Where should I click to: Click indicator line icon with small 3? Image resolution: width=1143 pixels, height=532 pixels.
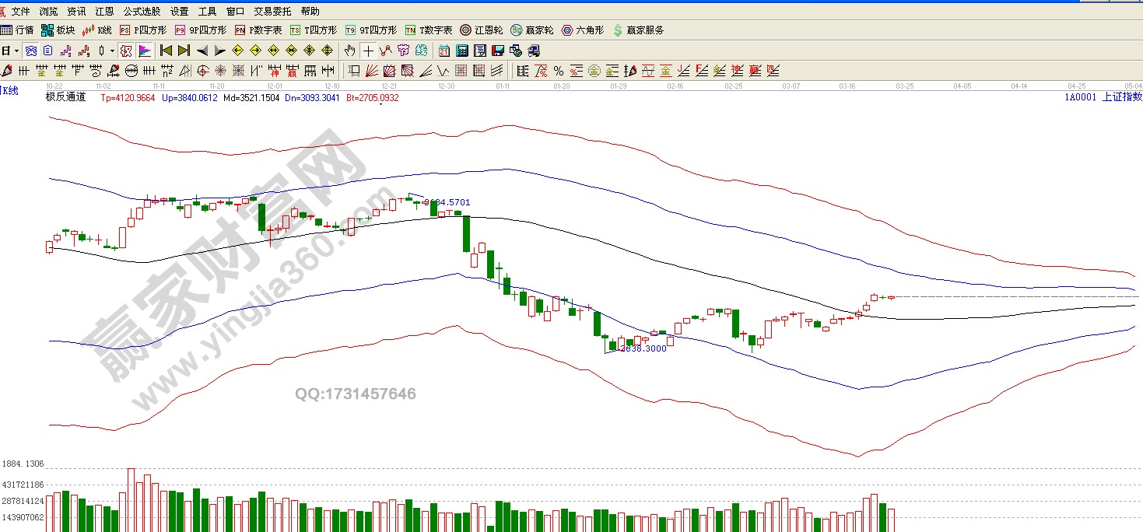(65, 51)
